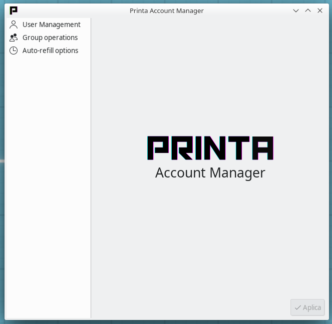Select Group operations in the sidebar
The height and width of the screenshot is (324, 332).
(50, 37)
